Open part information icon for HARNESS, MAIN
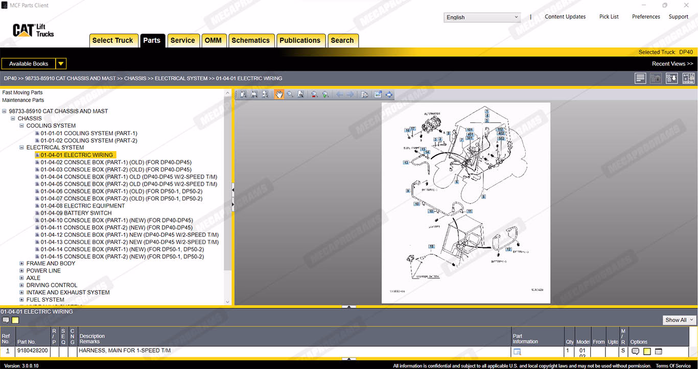 point(517,351)
